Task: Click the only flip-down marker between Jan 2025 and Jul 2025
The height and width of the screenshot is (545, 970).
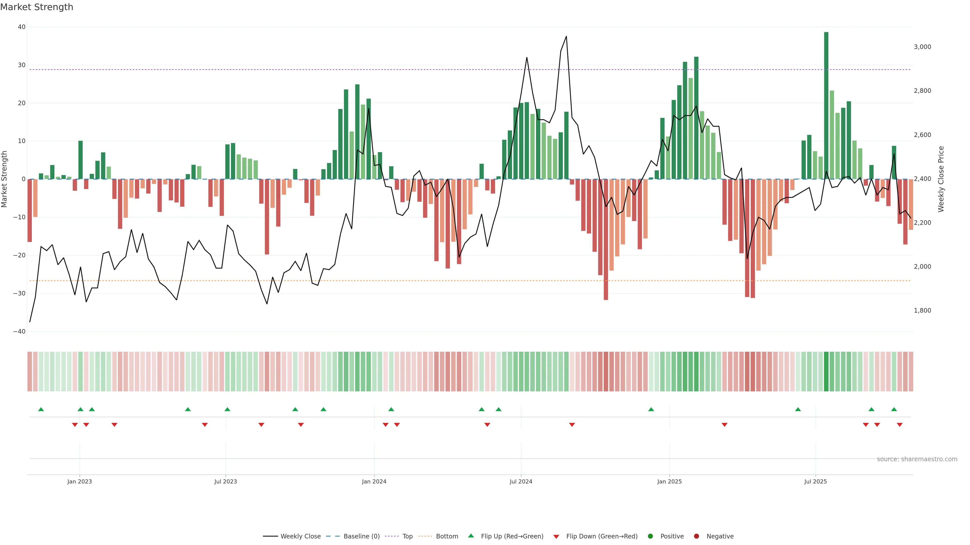Action: tap(724, 425)
